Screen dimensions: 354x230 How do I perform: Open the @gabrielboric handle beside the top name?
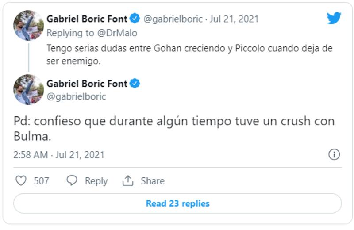tap(173, 19)
